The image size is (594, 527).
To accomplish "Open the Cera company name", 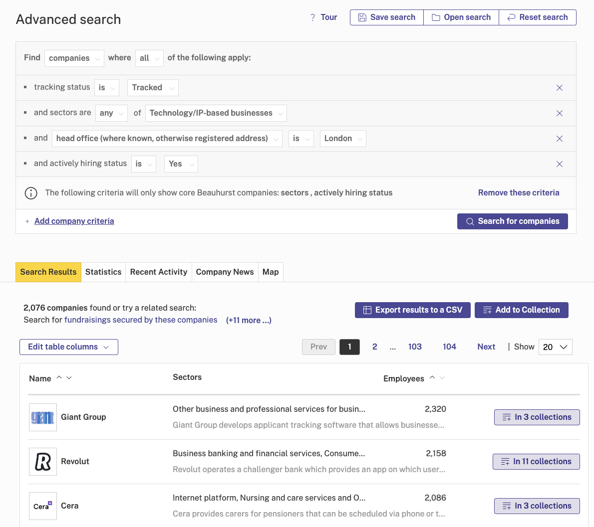I will point(70,506).
